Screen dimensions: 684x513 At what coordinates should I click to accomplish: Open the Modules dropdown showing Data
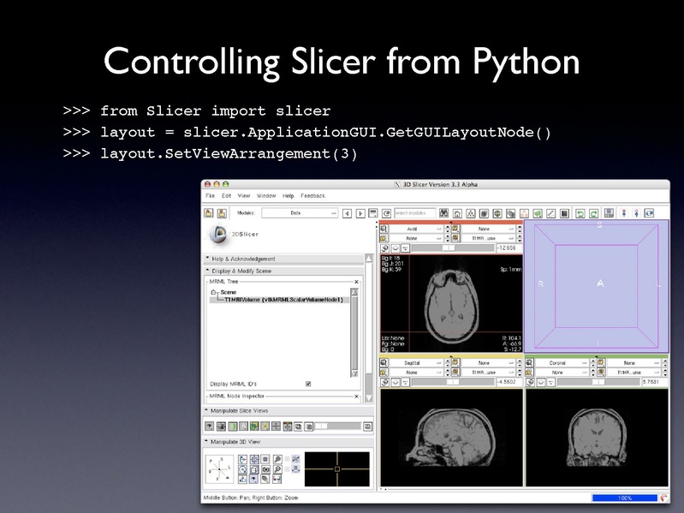[300, 213]
